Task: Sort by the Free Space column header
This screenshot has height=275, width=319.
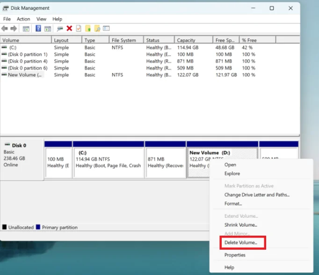Action: [x=226, y=40]
